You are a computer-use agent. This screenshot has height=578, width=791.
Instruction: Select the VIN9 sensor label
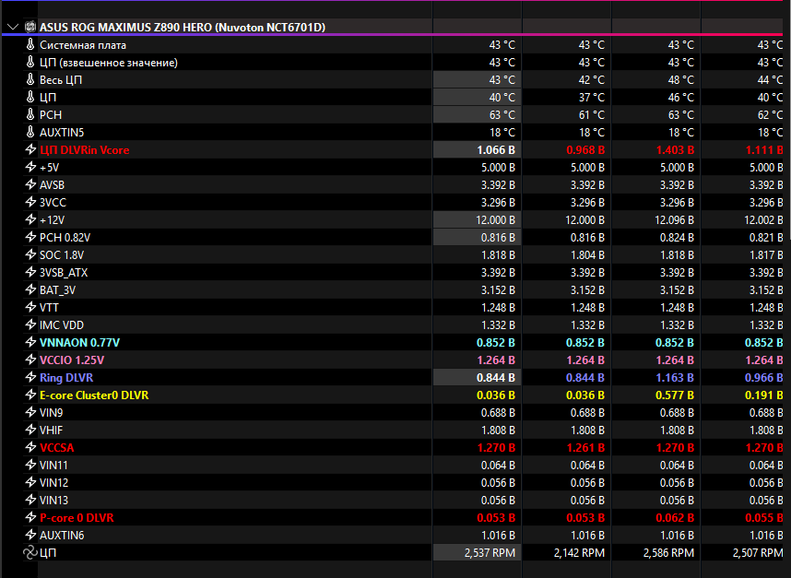51,413
